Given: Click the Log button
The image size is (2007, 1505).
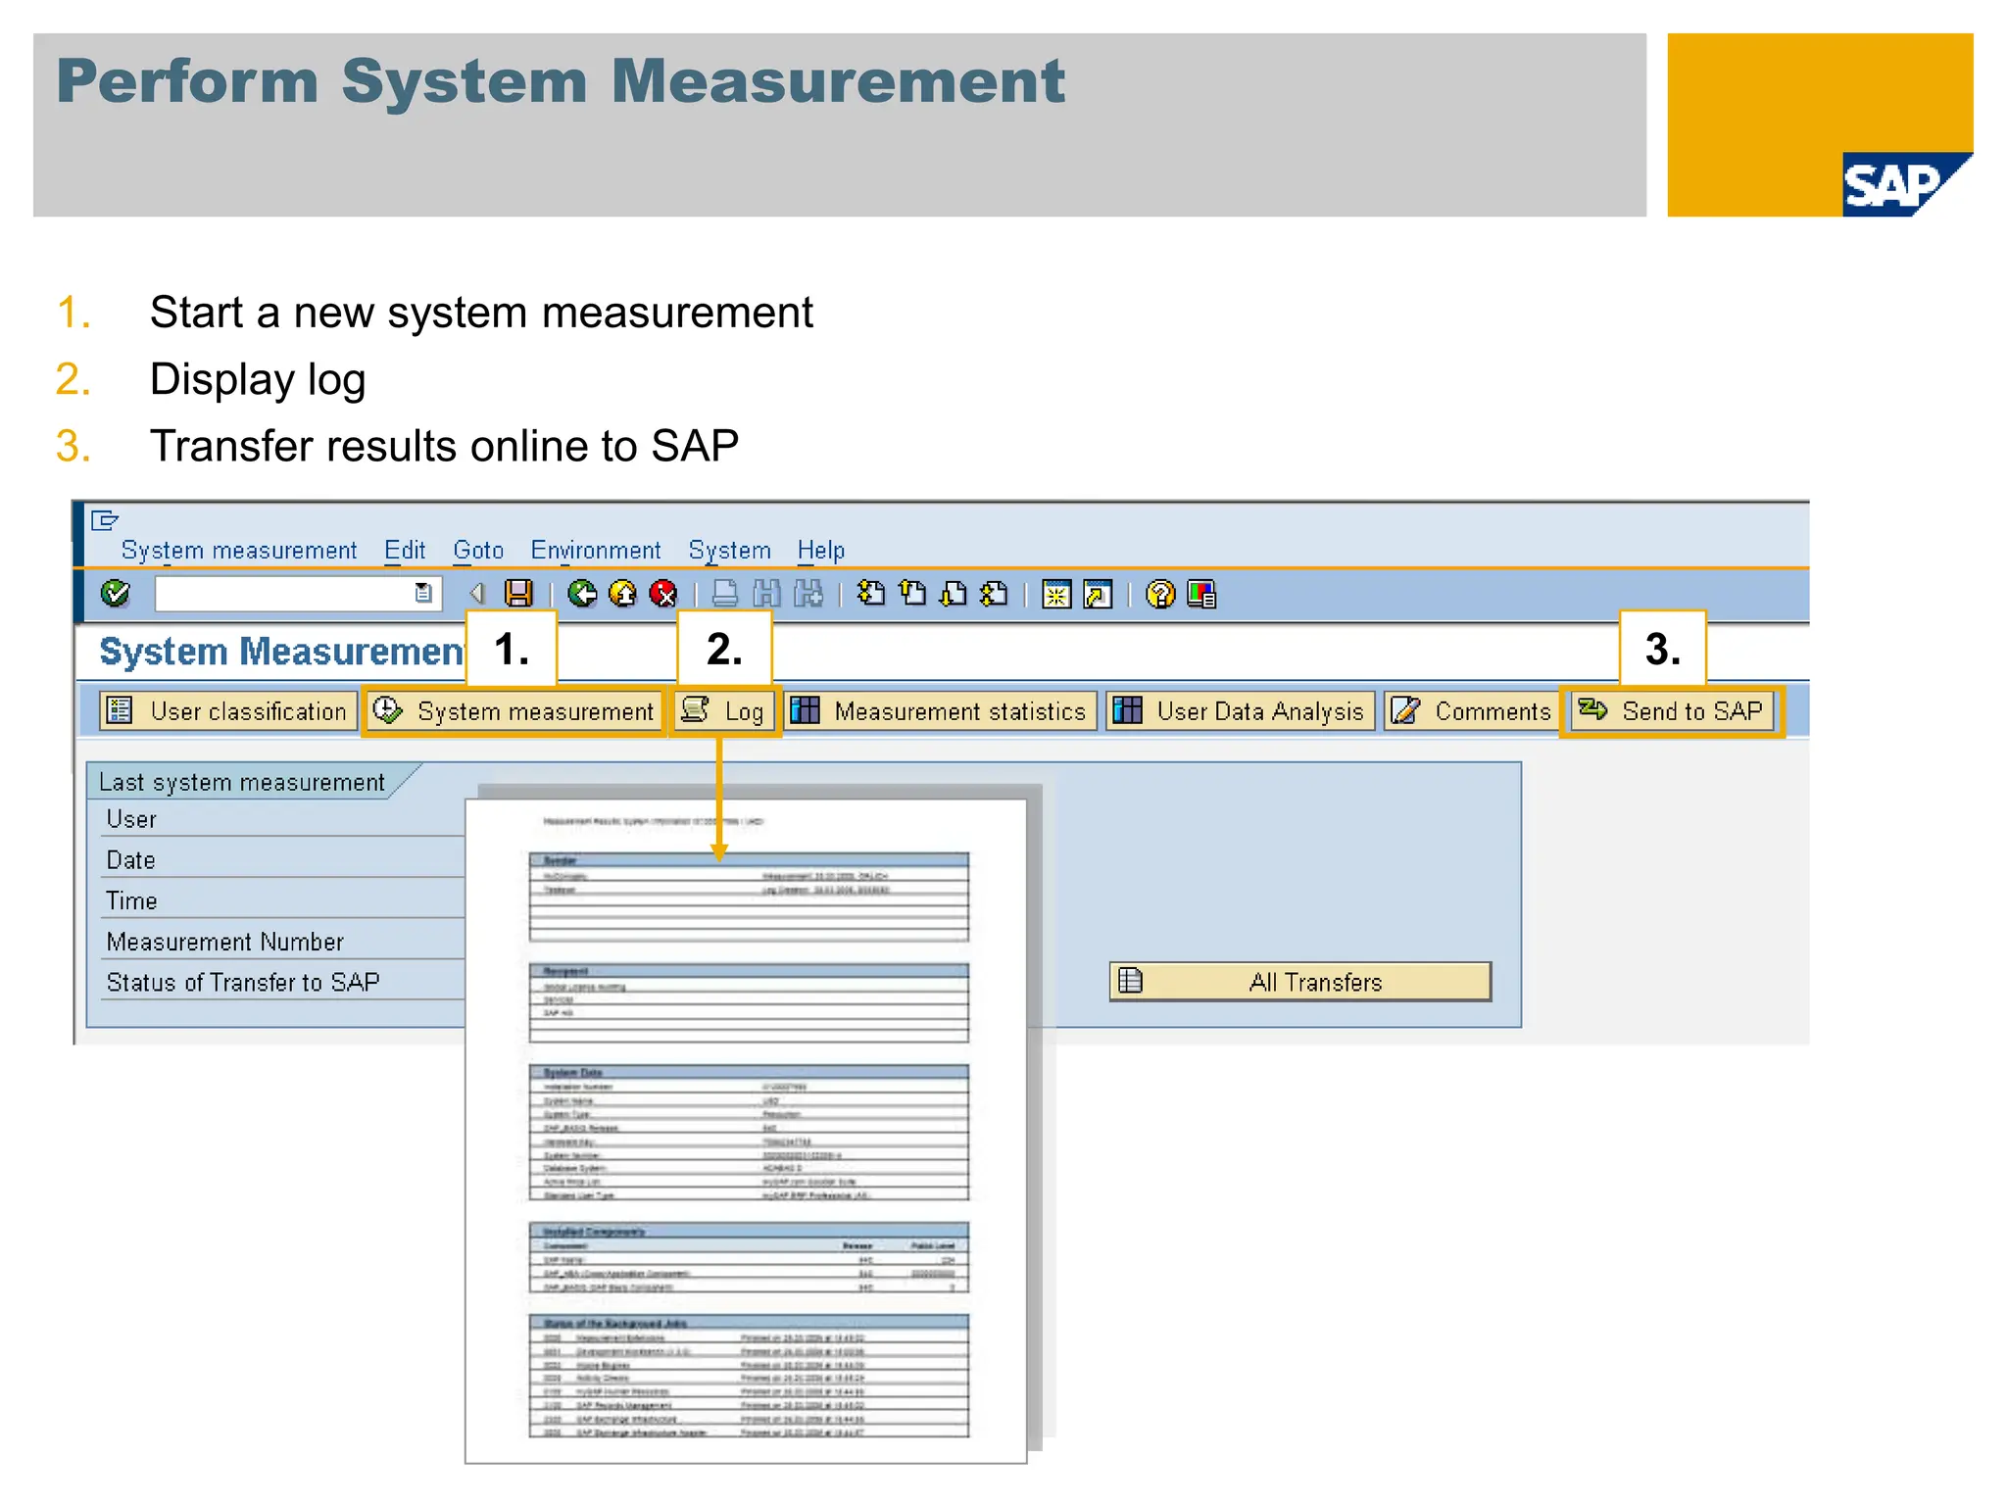Looking at the screenshot, I should 725,710.
